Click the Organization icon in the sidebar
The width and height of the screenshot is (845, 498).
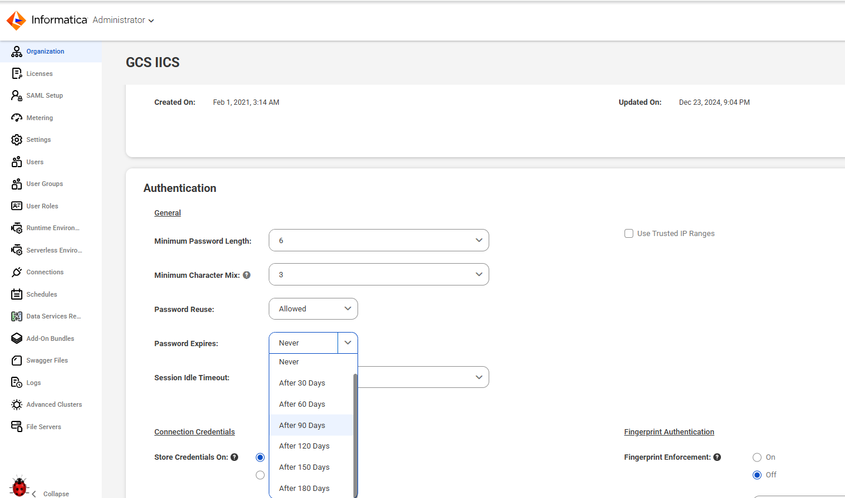pyautogui.click(x=16, y=51)
